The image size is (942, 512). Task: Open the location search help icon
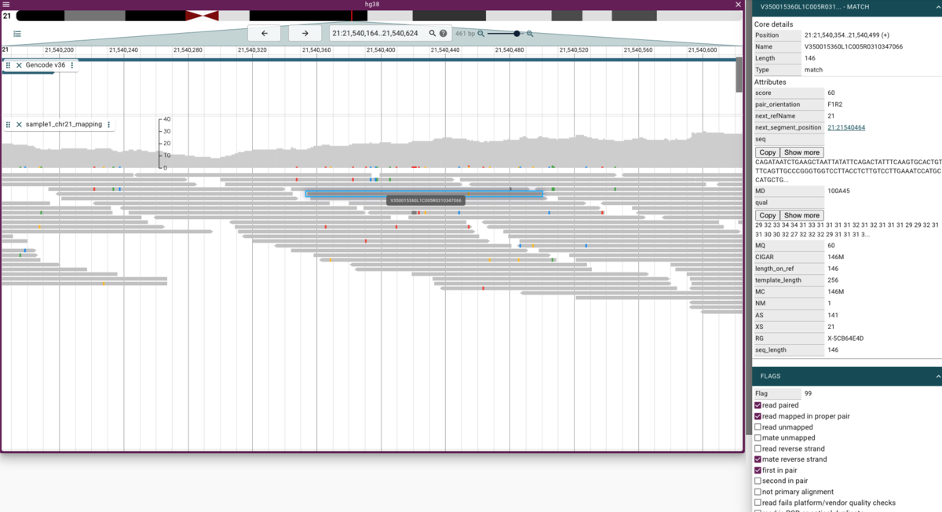tap(444, 34)
